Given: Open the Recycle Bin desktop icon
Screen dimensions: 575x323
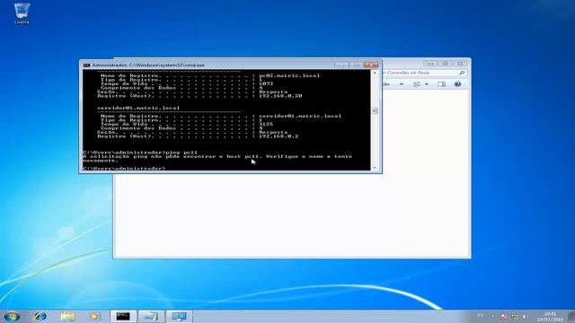Looking at the screenshot, I should (22, 13).
